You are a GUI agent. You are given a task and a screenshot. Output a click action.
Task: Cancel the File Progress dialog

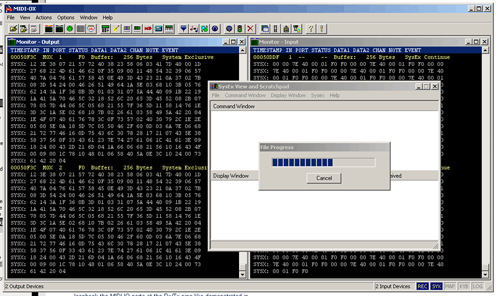pos(324,178)
